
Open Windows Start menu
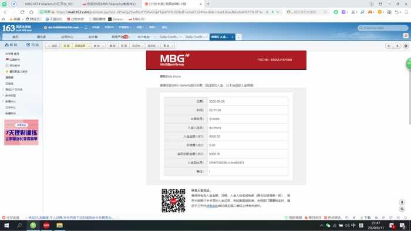pyautogui.click(x=6, y=226)
